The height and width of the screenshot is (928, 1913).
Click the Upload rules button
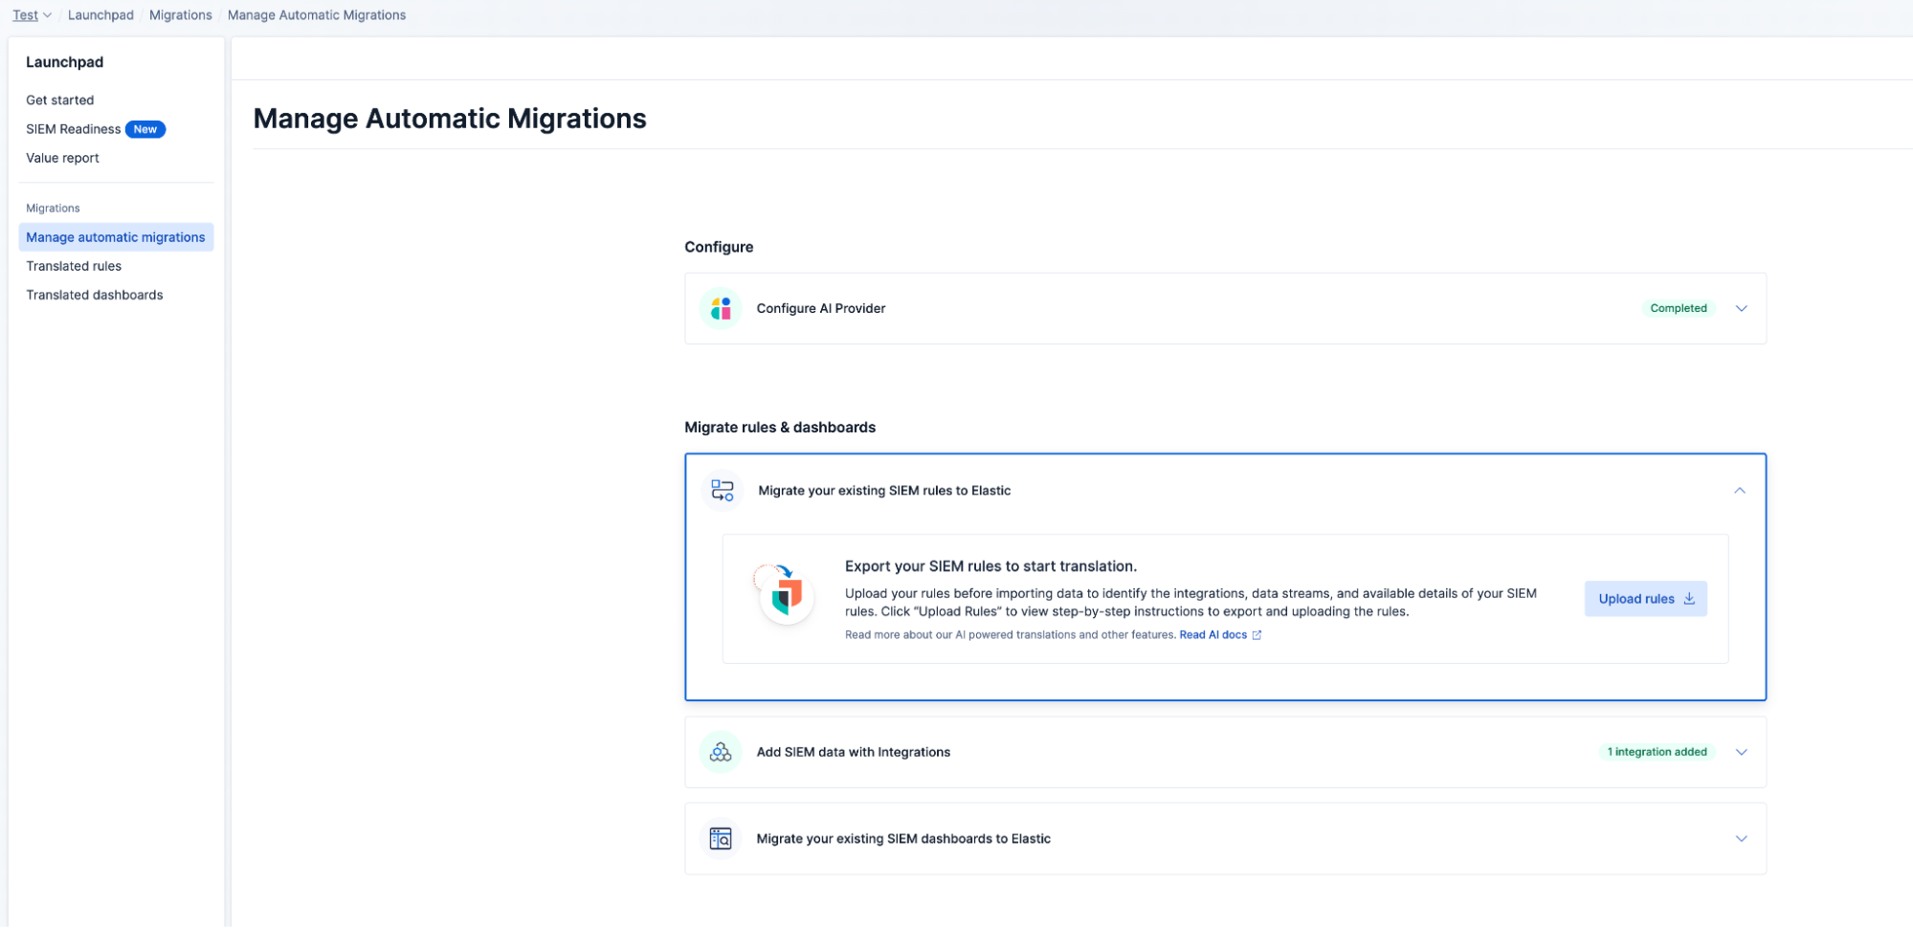pos(1645,599)
